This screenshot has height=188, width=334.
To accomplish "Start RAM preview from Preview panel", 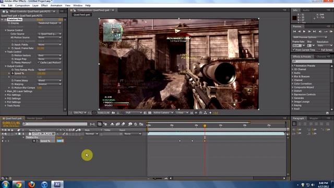I will [331, 31].
